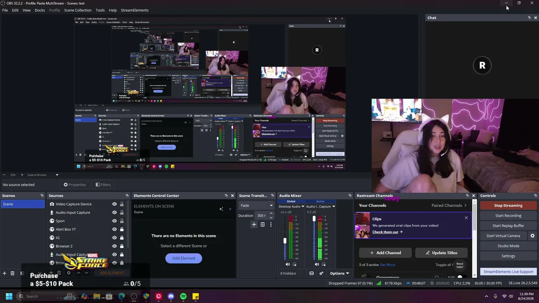Open Audio Mixer Options dropdown
Viewport: 539px width, 303px height.
[339, 273]
